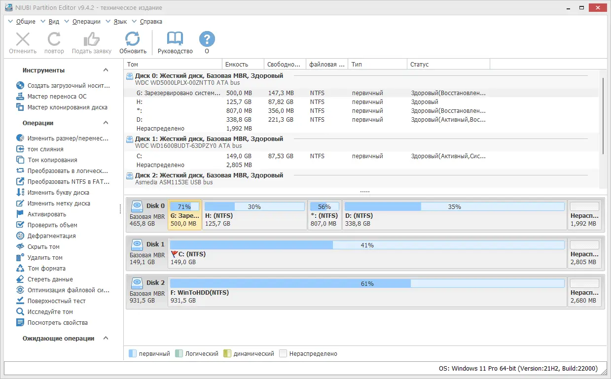
Task: Select Изменить метку диска
Action: click(53, 204)
